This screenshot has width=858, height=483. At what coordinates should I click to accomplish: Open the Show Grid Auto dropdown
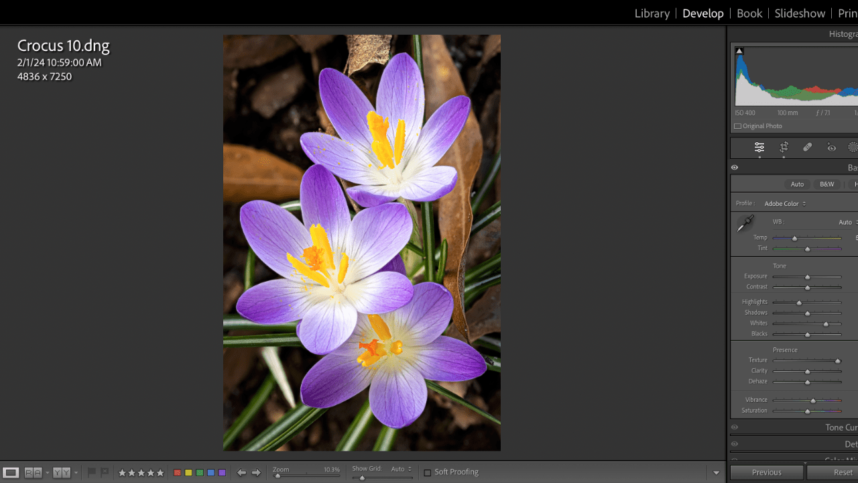pyautogui.click(x=401, y=470)
